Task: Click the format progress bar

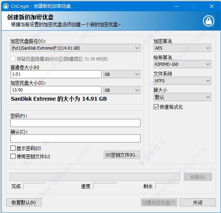Action: [x=95, y=177]
